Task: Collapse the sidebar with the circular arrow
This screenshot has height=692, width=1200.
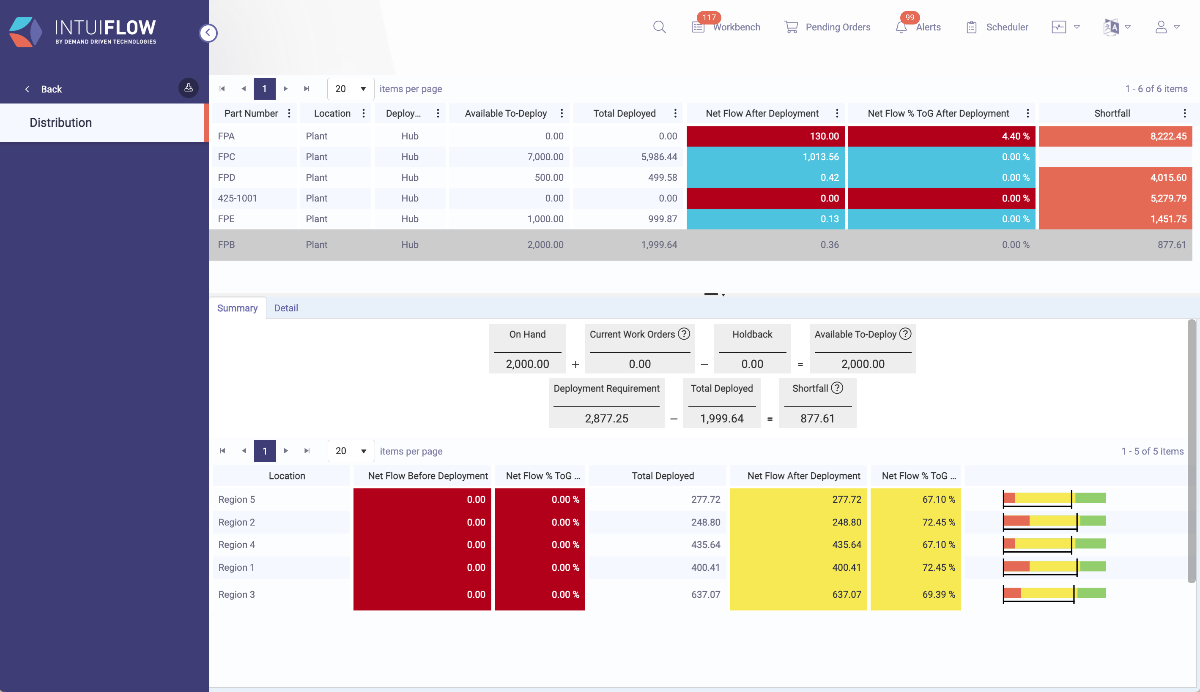Action: click(208, 33)
